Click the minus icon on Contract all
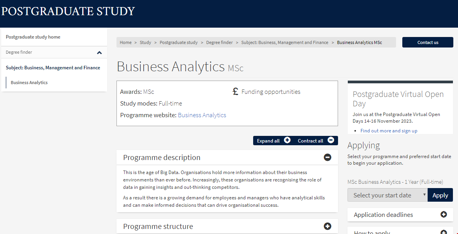Image resolution: width=458 pixels, height=234 pixels. pyautogui.click(x=331, y=141)
